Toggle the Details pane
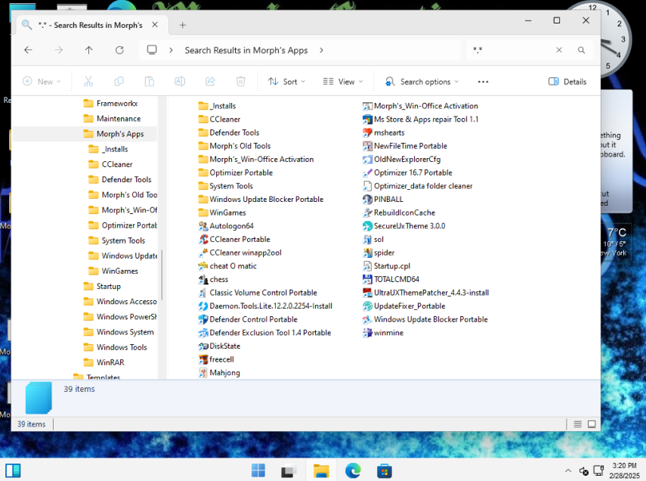Image resolution: width=646 pixels, height=481 pixels. pyautogui.click(x=567, y=82)
